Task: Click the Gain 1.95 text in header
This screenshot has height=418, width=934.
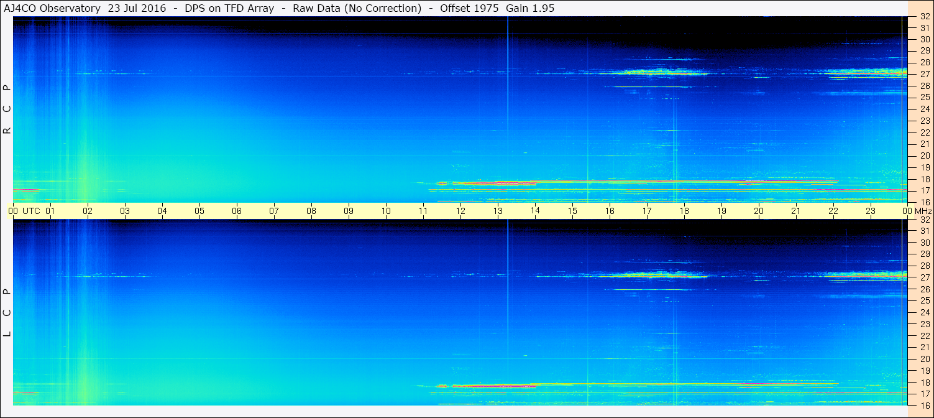Action: pos(530,8)
